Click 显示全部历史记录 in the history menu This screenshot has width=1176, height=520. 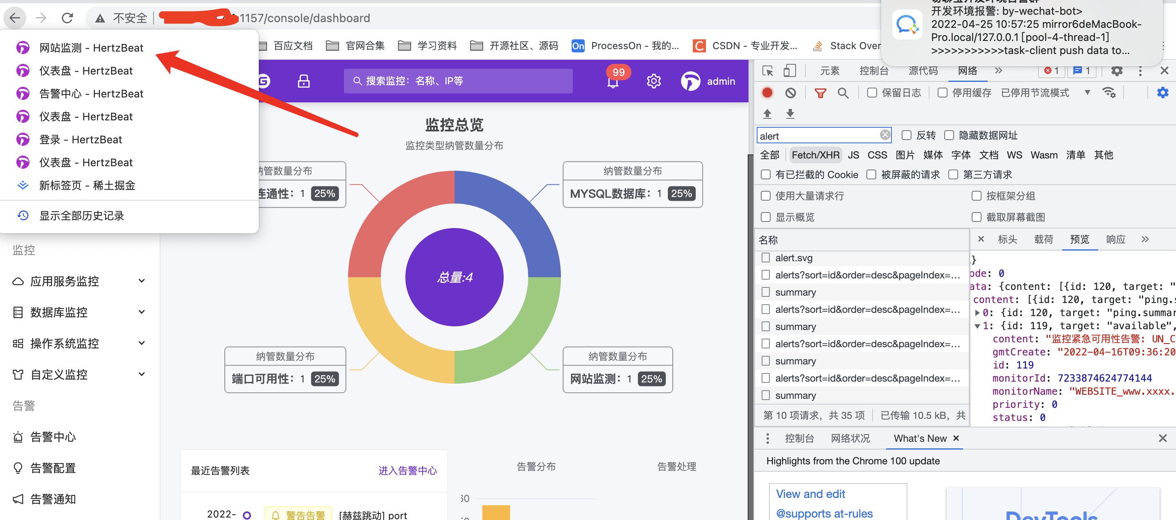coord(82,215)
